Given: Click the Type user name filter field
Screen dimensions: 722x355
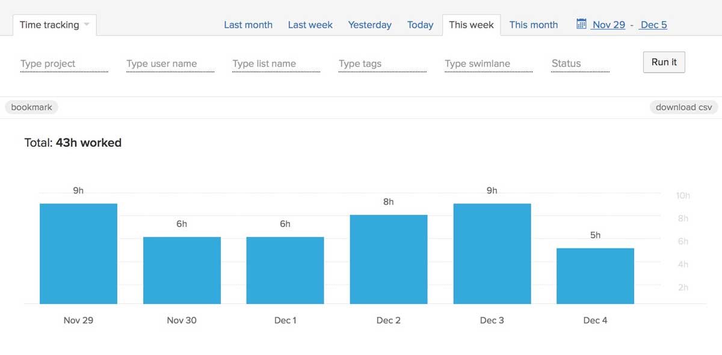Looking at the screenshot, I should click(x=170, y=63).
